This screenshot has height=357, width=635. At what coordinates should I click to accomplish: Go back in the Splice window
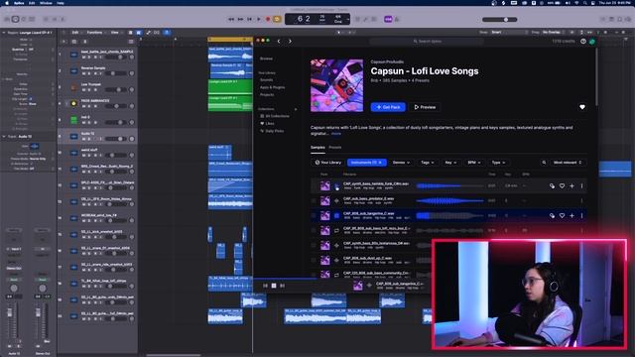click(279, 41)
